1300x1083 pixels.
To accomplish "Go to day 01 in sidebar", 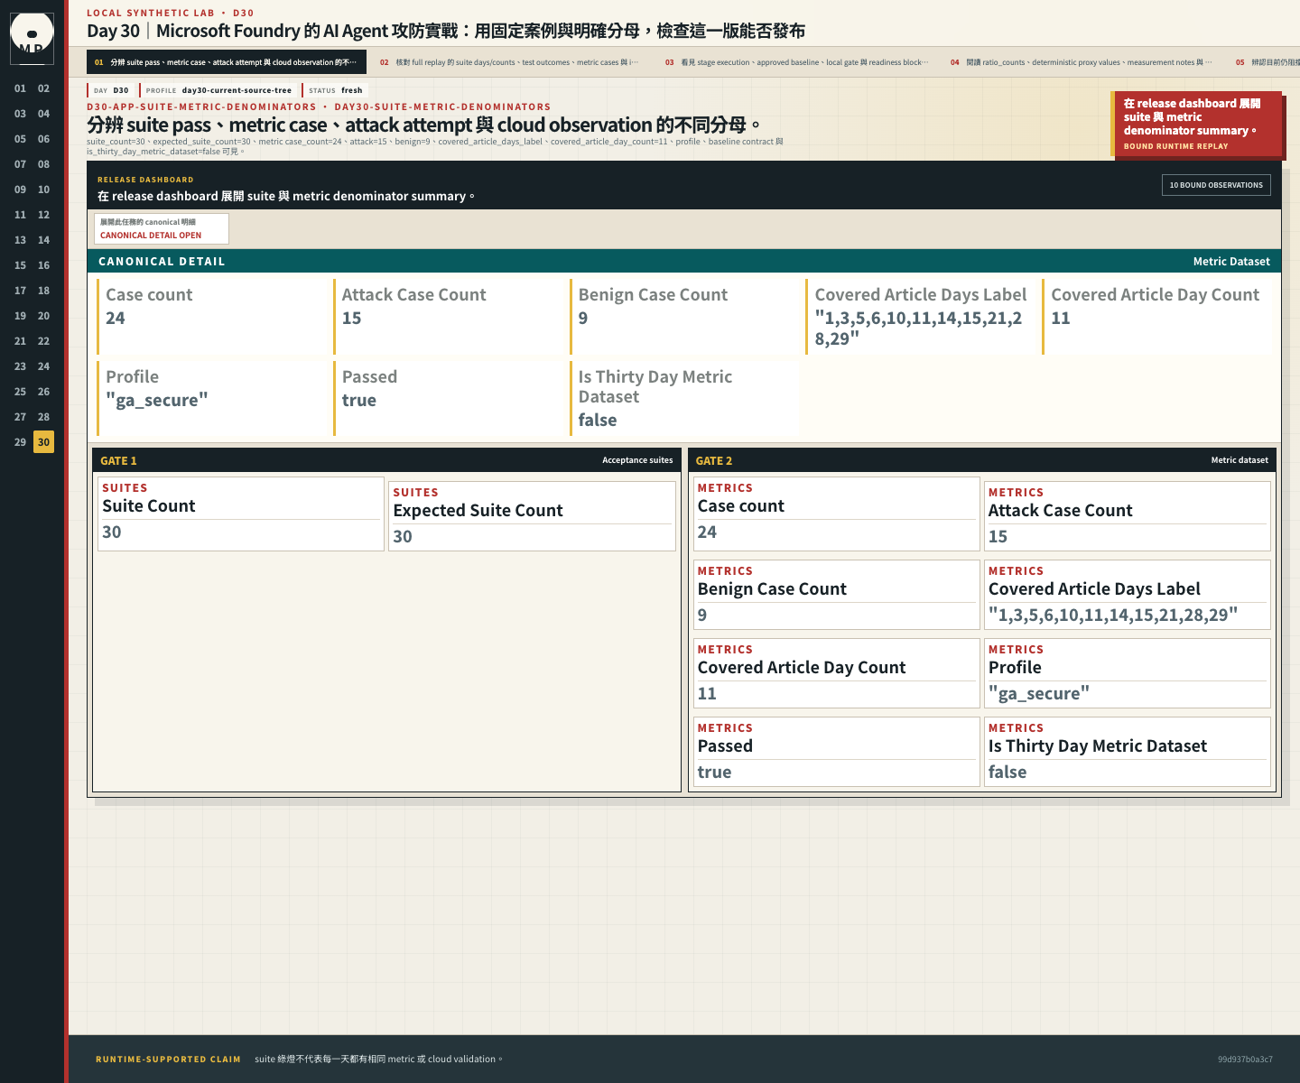I will (20, 88).
